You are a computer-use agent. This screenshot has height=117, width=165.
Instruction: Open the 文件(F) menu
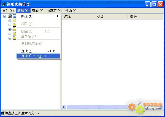[x=8, y=11]
